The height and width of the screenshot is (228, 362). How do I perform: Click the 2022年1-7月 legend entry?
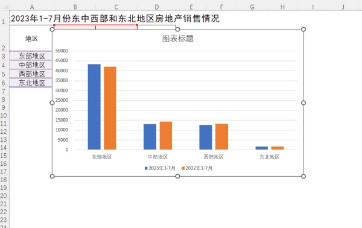[197, 168]
